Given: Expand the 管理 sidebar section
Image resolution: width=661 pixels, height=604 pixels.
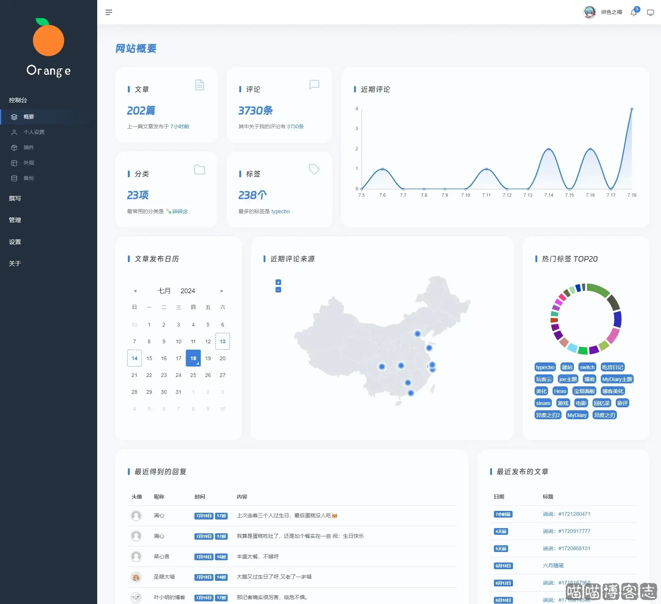Looking at the screenshot, I should coord(15,220).
